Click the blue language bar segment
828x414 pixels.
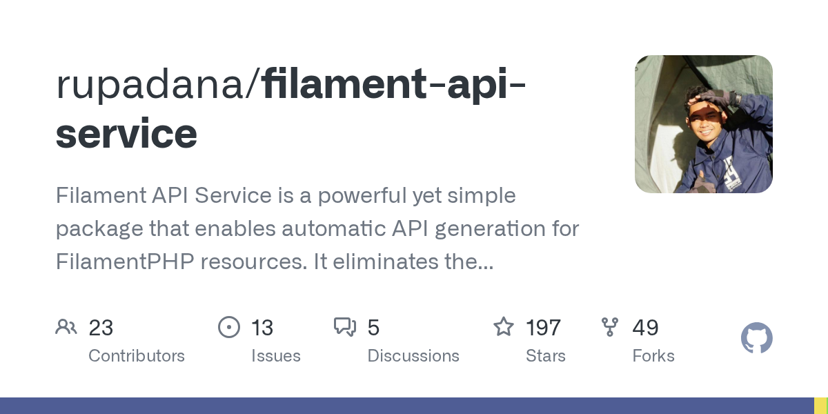click(407, 406)
